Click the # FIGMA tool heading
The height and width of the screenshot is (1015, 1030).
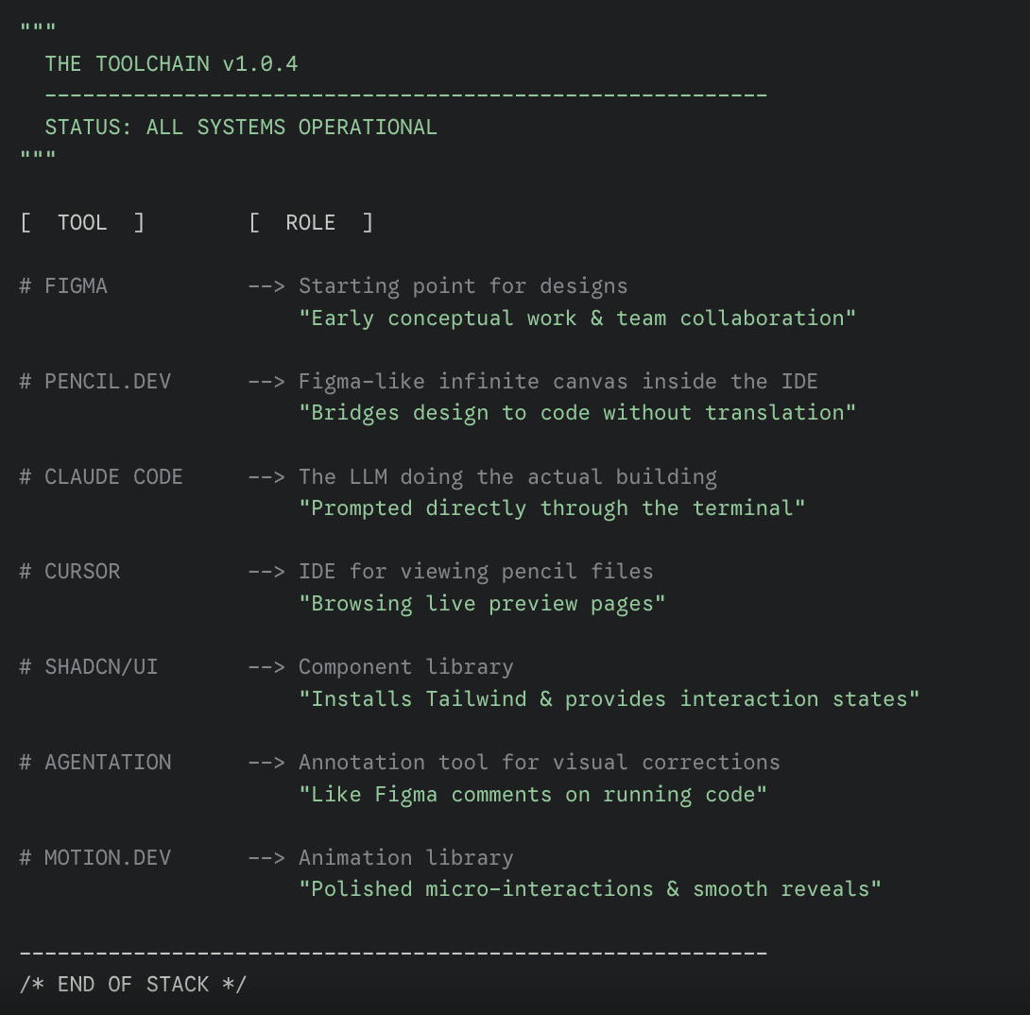point(63,286)
